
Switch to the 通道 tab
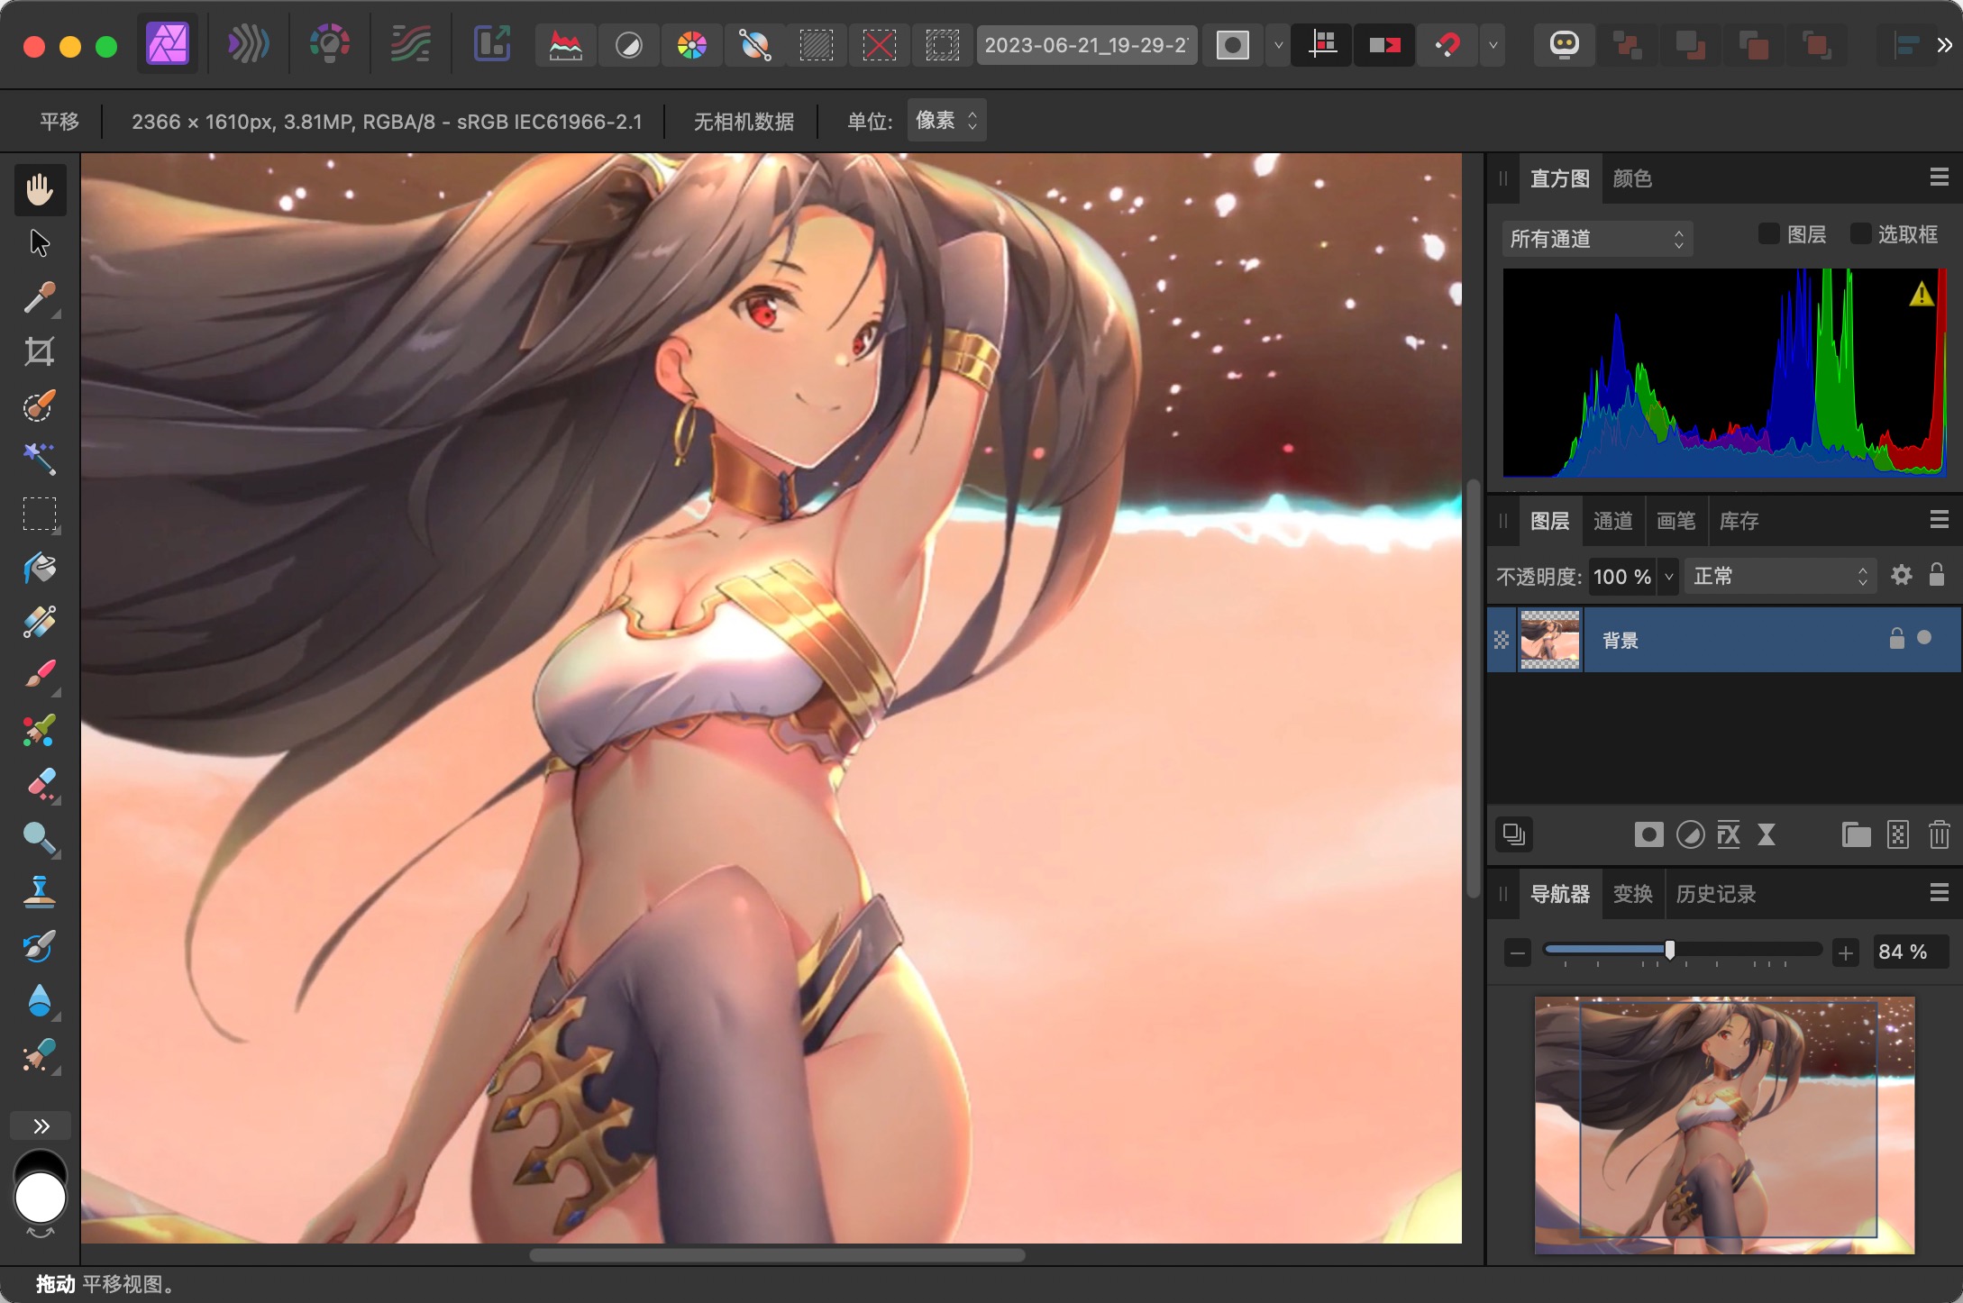(1613, 521)
